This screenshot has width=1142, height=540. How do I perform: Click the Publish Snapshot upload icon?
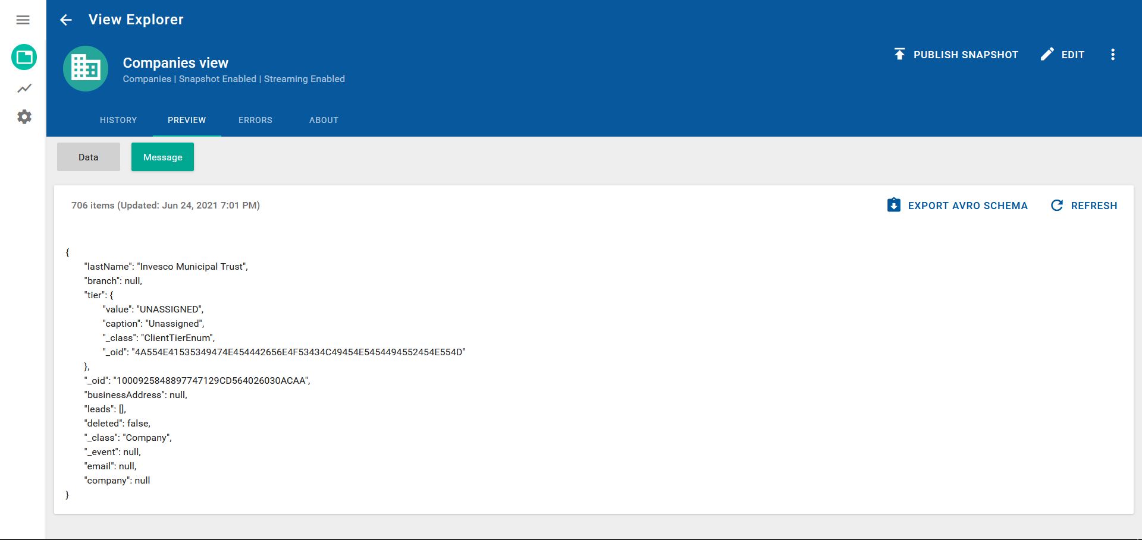(x=899, y=54)
